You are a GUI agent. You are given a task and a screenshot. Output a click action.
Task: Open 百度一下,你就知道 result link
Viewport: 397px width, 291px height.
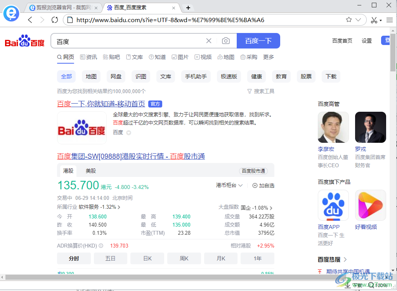click(101, 104)
